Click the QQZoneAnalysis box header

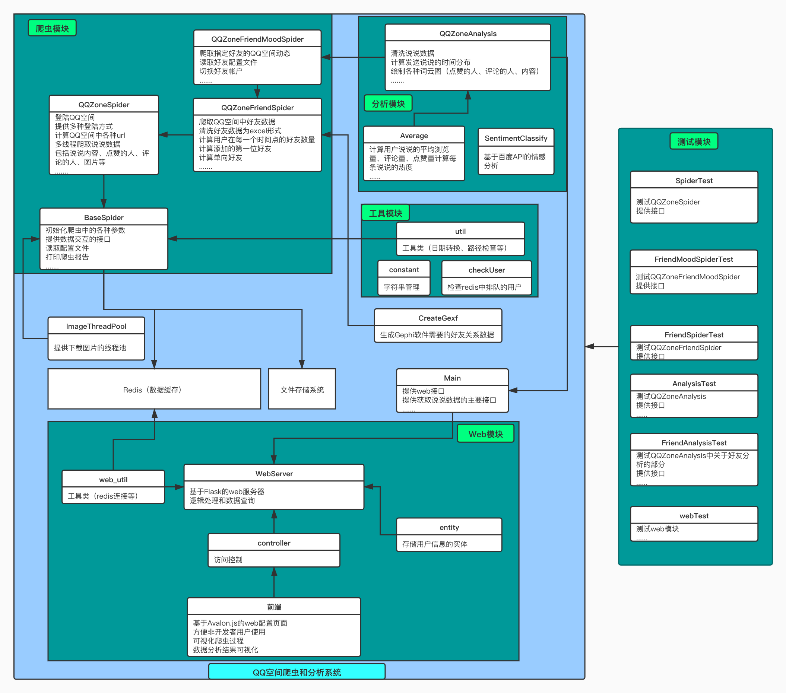468,34
